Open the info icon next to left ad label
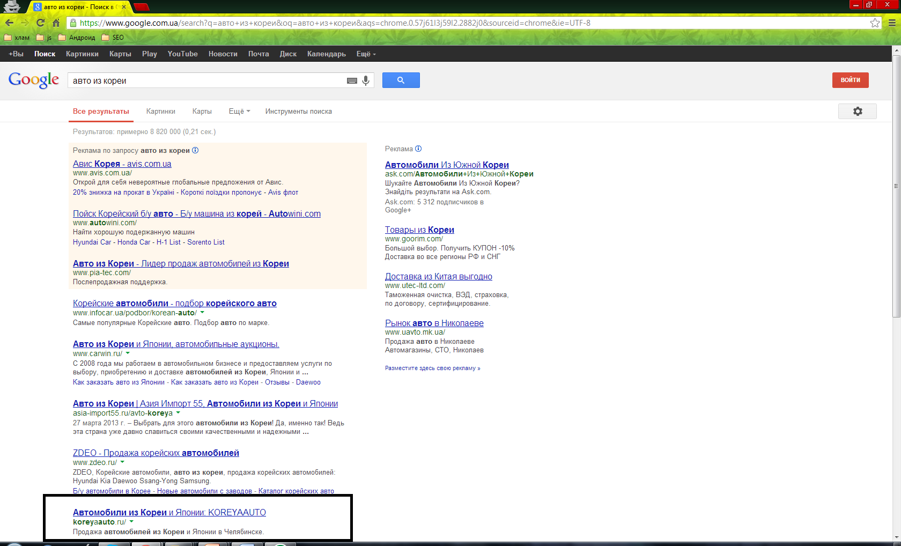The height and width of the screenshot is (546, 901). (195, 150)
